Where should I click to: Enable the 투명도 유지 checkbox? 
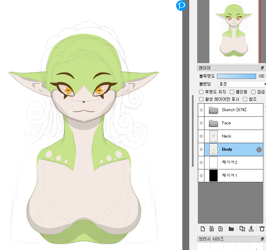(x=201, y=92)
